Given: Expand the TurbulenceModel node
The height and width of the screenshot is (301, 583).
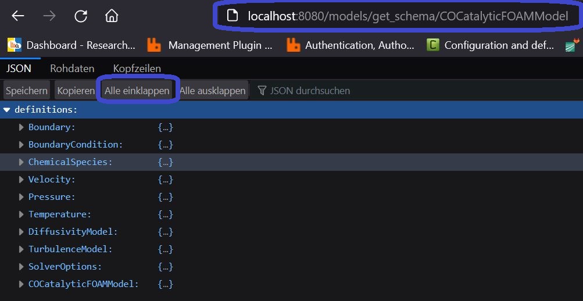Looking at the screenshot, I should coord(21,249).
